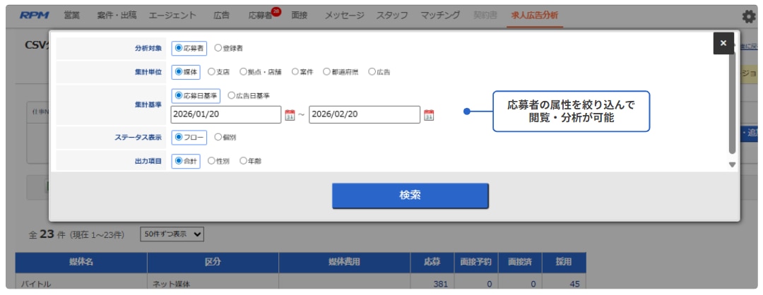The width and height of the screenshot is (763, 295).
Task: Select 応募者 as analysis target
Action: click(x=189, y=48)
